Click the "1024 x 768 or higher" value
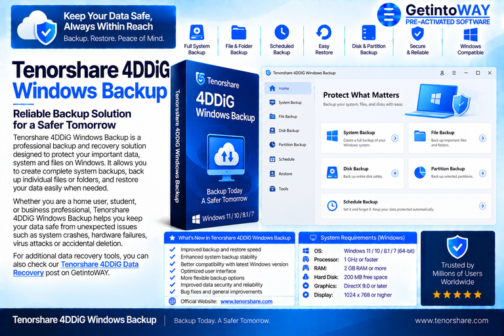The image size is (504, 336). tap(367, 295)
